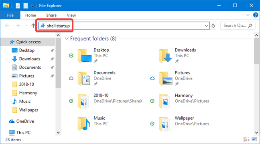Click the 2018-10 folder thumbnail
This screenshot has height=144, width=260.
83,101
